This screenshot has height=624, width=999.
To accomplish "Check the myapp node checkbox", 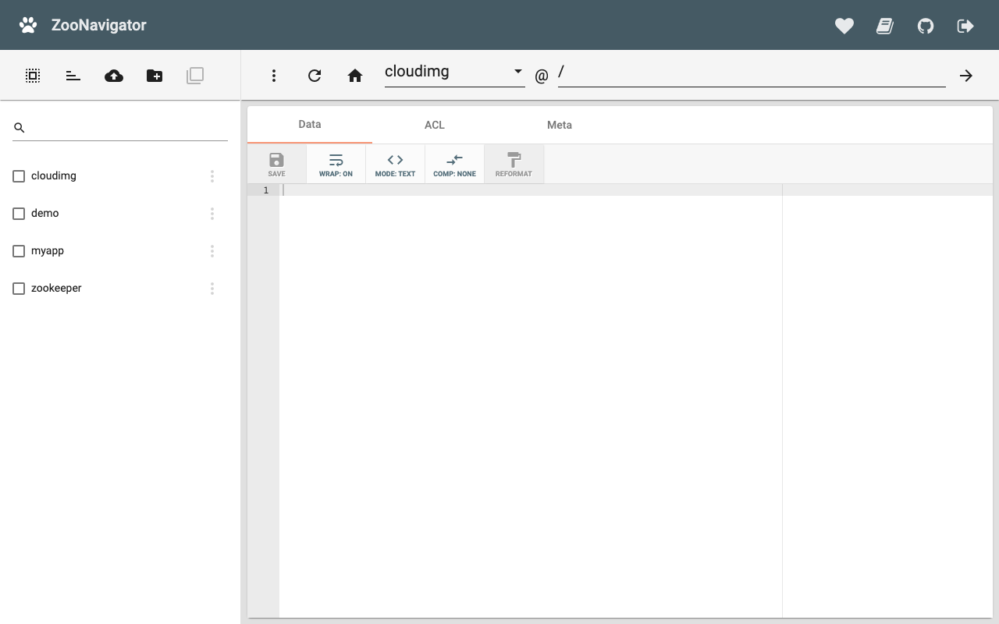I will (19, 251).
